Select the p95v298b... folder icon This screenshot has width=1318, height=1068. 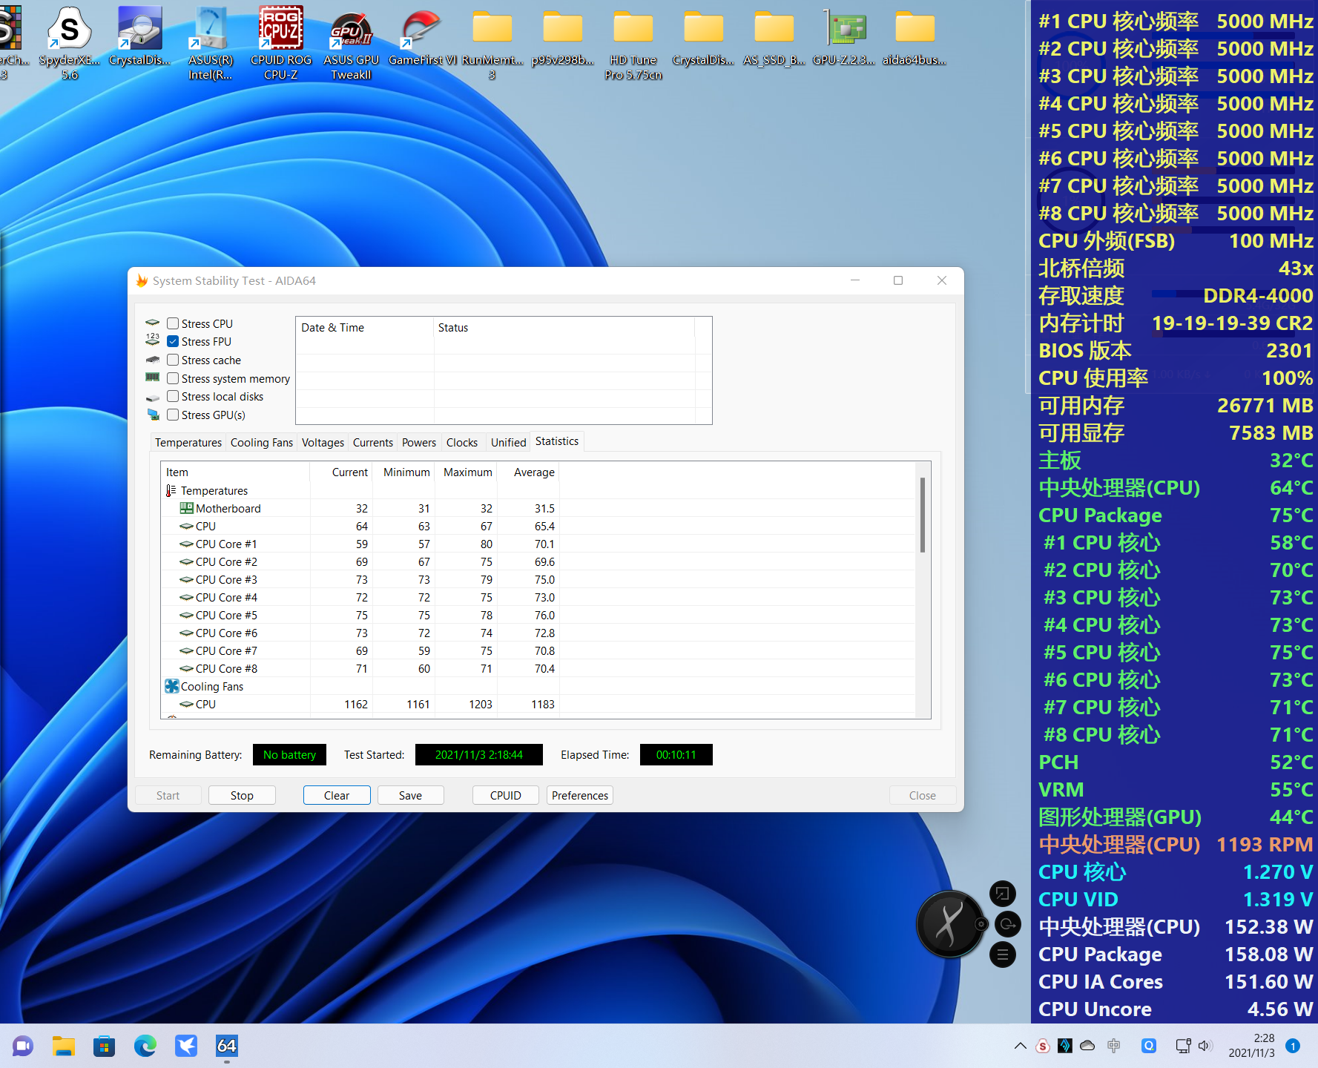tap(562, 37)
